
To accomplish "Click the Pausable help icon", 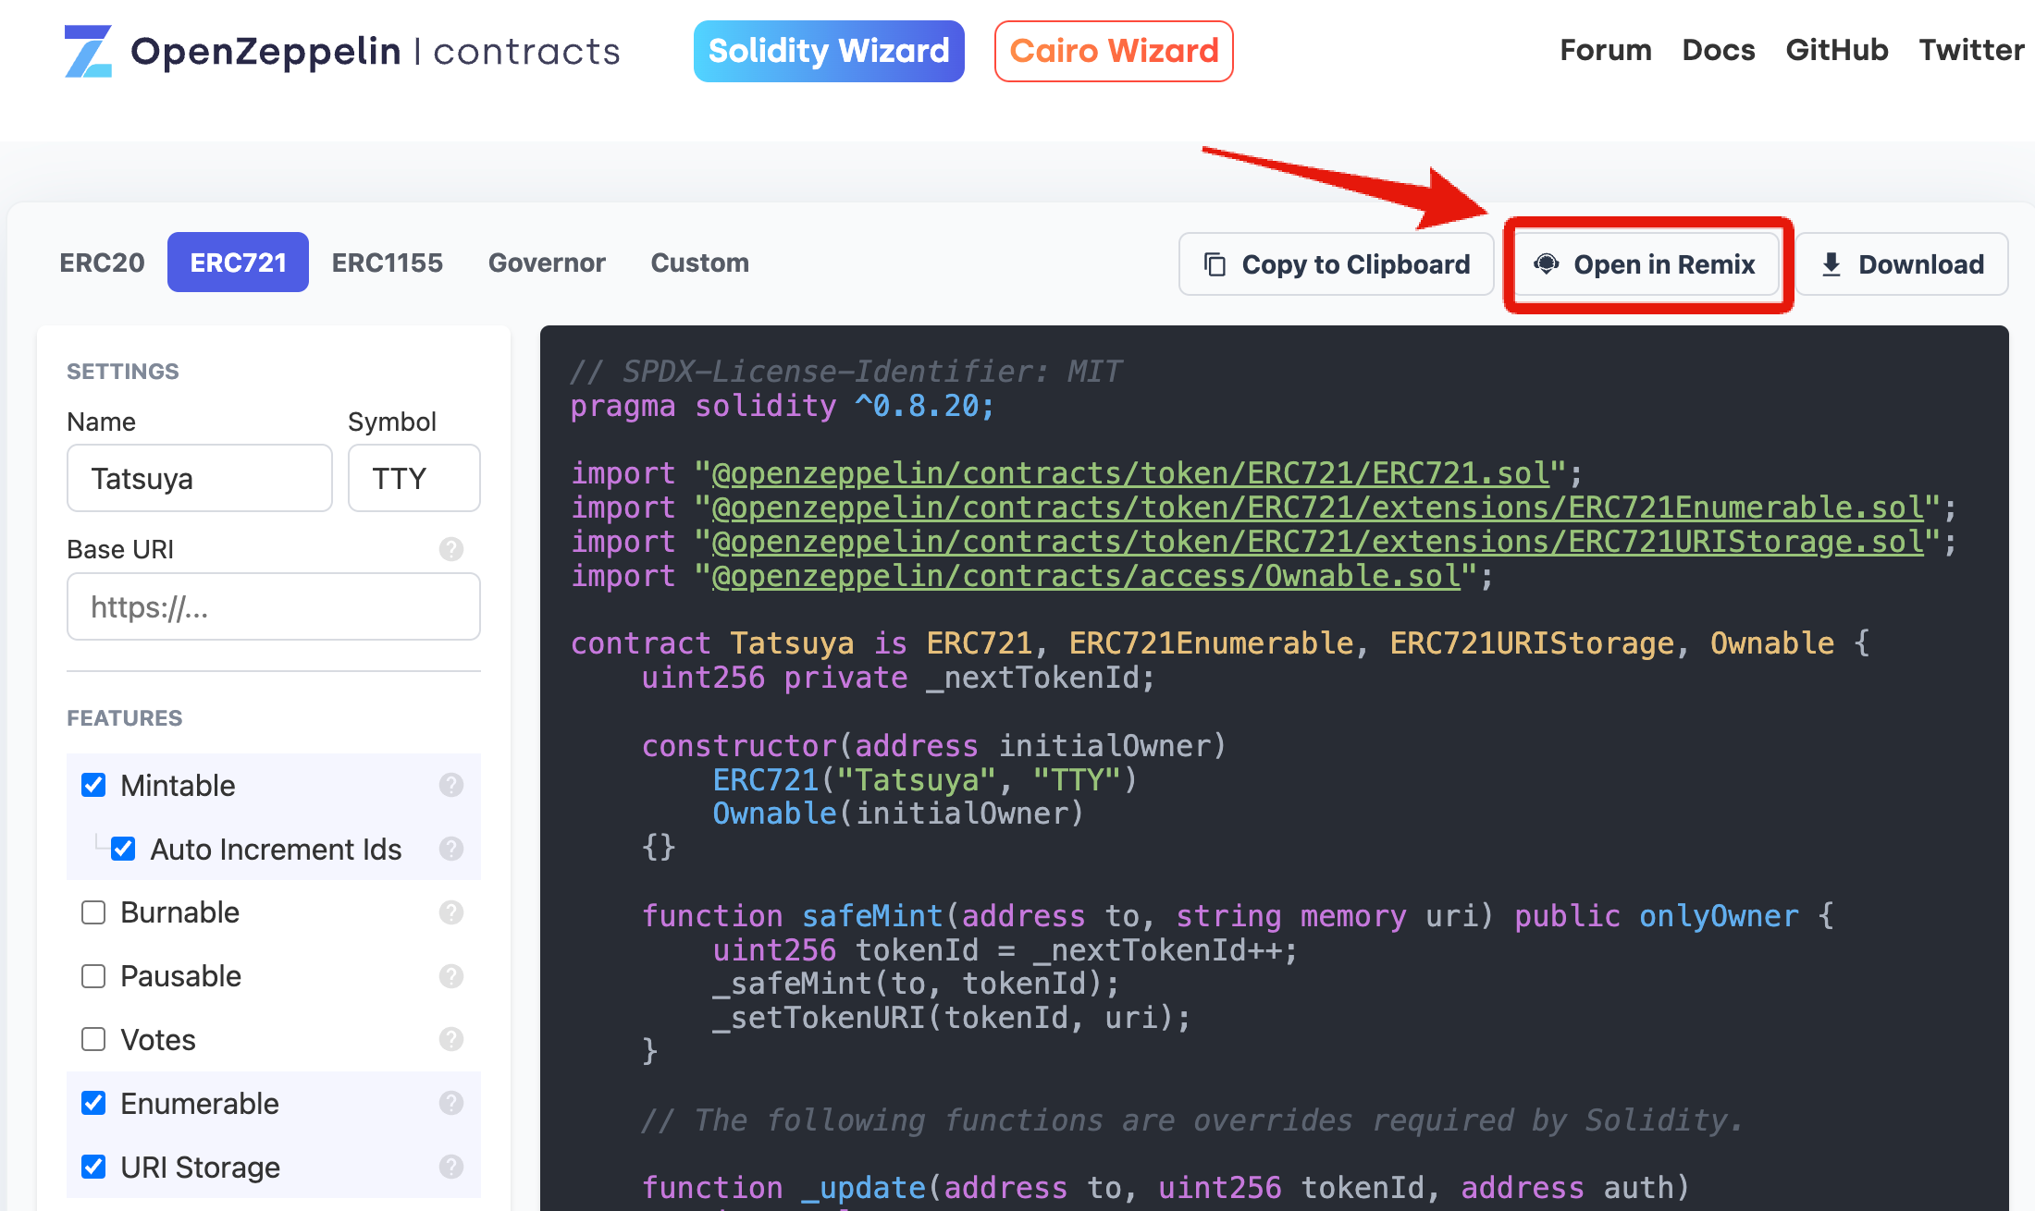I will 450,976.
